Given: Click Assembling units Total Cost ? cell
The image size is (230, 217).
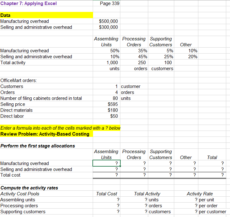Looking at the screenshot, I should point(107,200).
